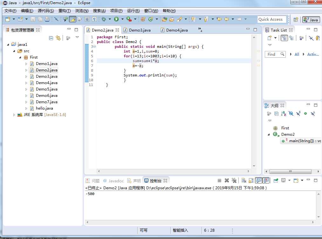Collapse all in Package Explorer
322x239 pixels.
(x=51, y=38)
